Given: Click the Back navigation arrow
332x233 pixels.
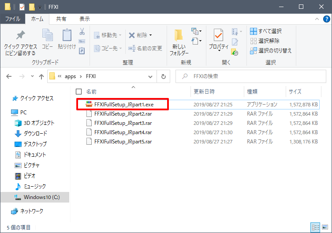Looking at the screenshot, I should click(x=9, y=76).
